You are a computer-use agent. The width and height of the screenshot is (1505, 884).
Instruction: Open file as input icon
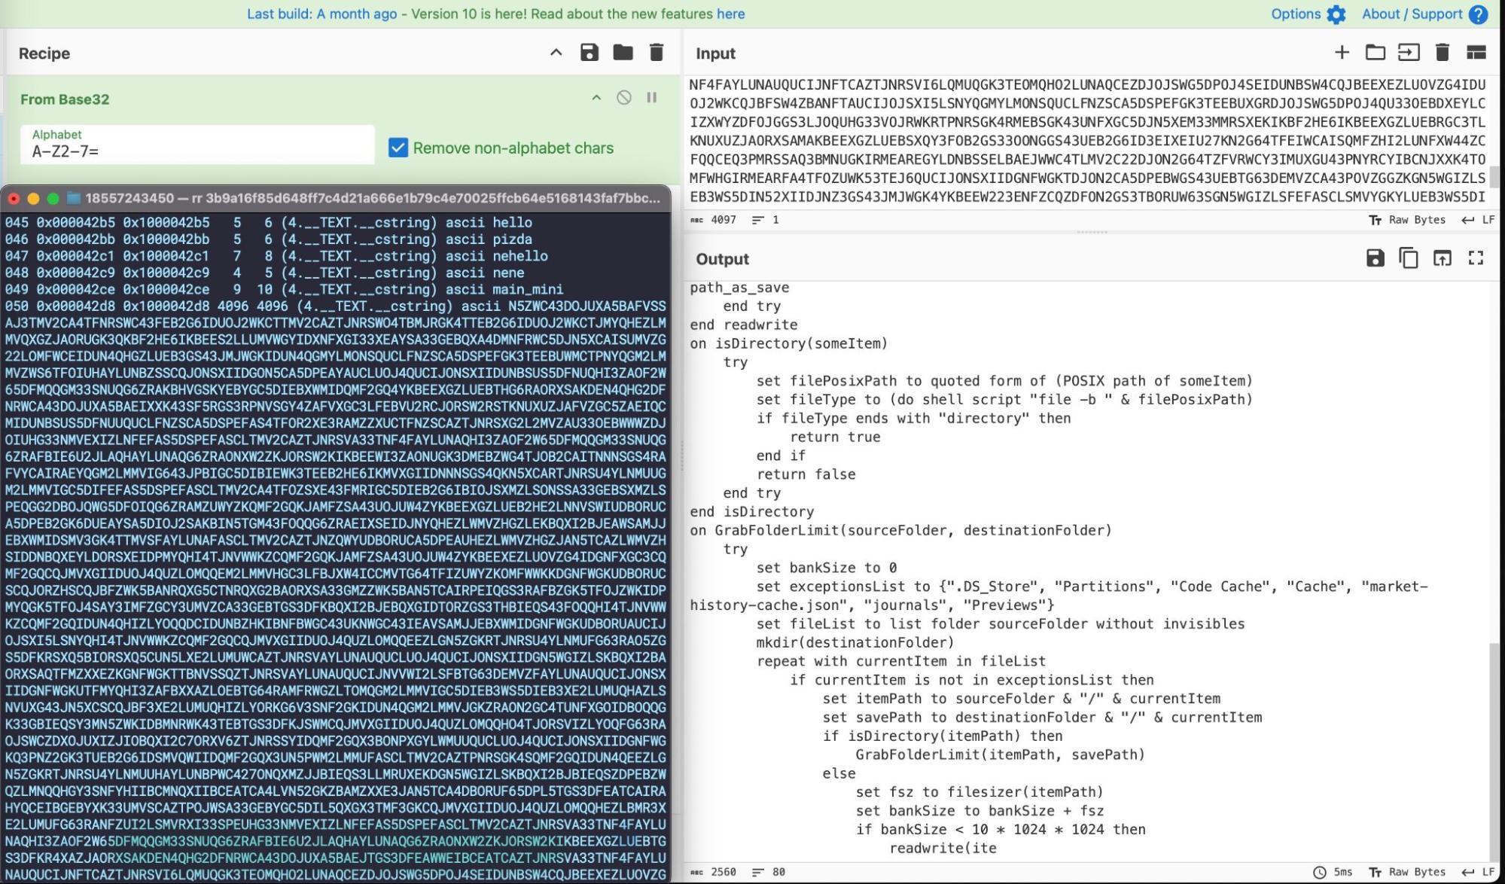tap(1409, 53)
